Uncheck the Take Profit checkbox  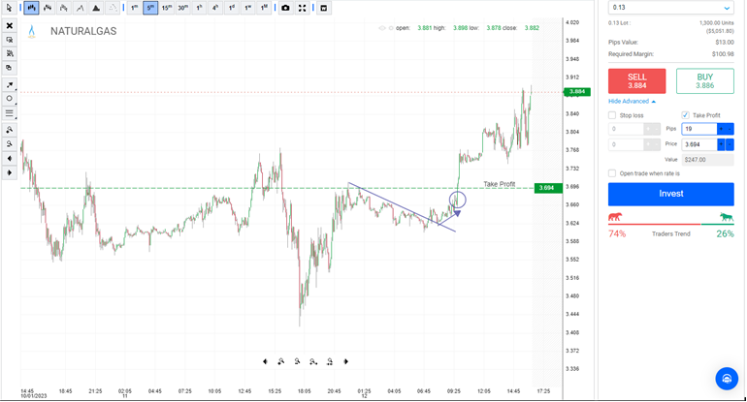pos(686,115)
